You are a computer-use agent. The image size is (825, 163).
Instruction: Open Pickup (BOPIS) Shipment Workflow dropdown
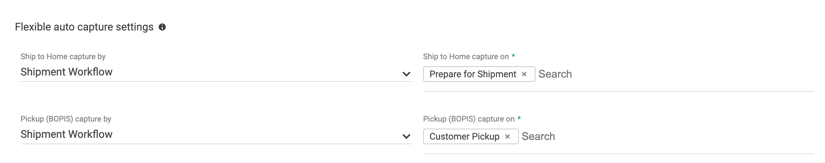tap(213, 135)
